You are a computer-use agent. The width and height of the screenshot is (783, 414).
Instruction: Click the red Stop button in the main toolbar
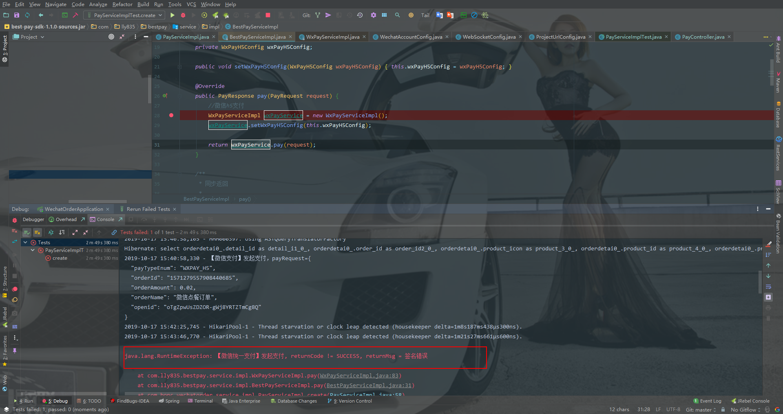tap(268, 15)
